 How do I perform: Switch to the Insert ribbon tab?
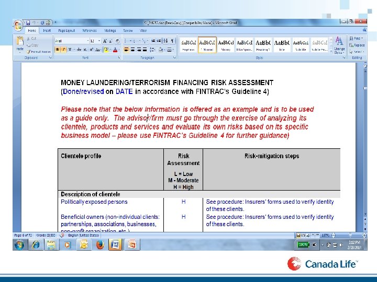tap(47, 30)
